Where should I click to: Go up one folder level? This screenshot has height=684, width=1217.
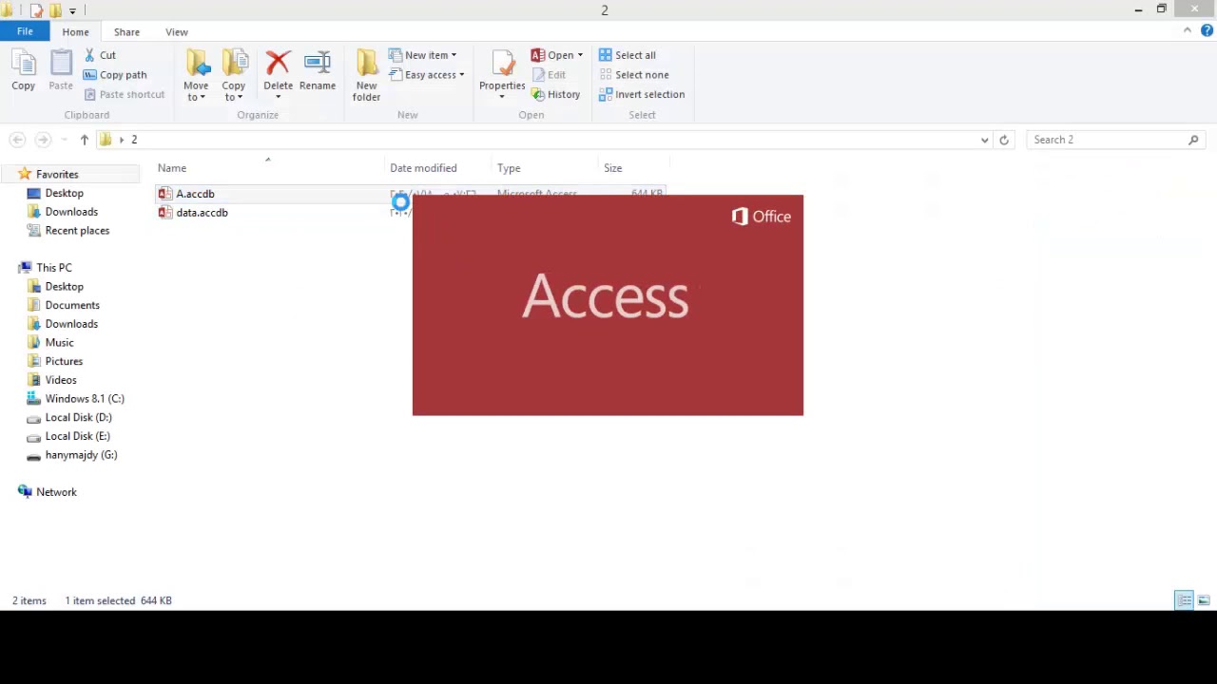tap(84, 140)
